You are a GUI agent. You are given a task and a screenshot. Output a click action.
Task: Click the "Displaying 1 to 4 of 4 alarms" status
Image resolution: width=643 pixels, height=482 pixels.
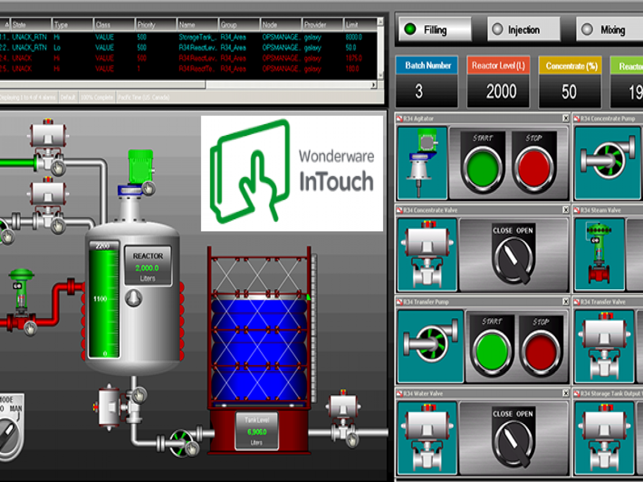(x=28, y=97)
